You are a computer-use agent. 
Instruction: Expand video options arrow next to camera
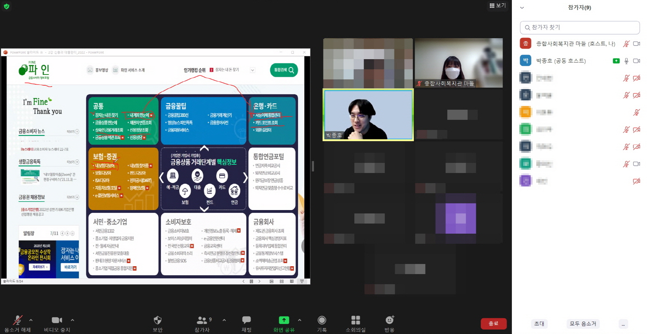click(x=72, y=320)
